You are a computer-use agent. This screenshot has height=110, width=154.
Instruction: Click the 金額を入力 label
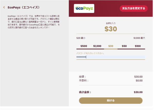coord(111,23)
